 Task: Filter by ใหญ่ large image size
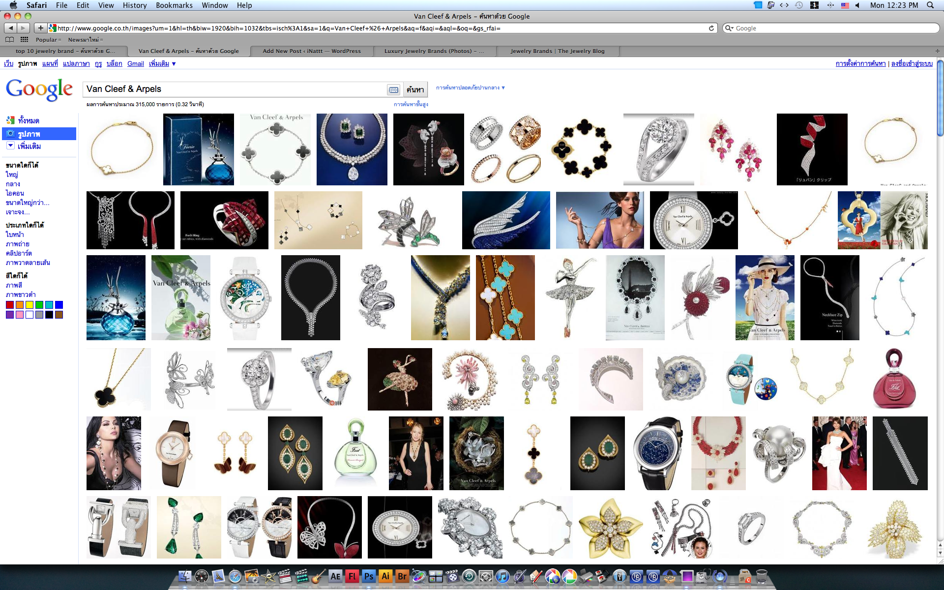pos(12,175)
